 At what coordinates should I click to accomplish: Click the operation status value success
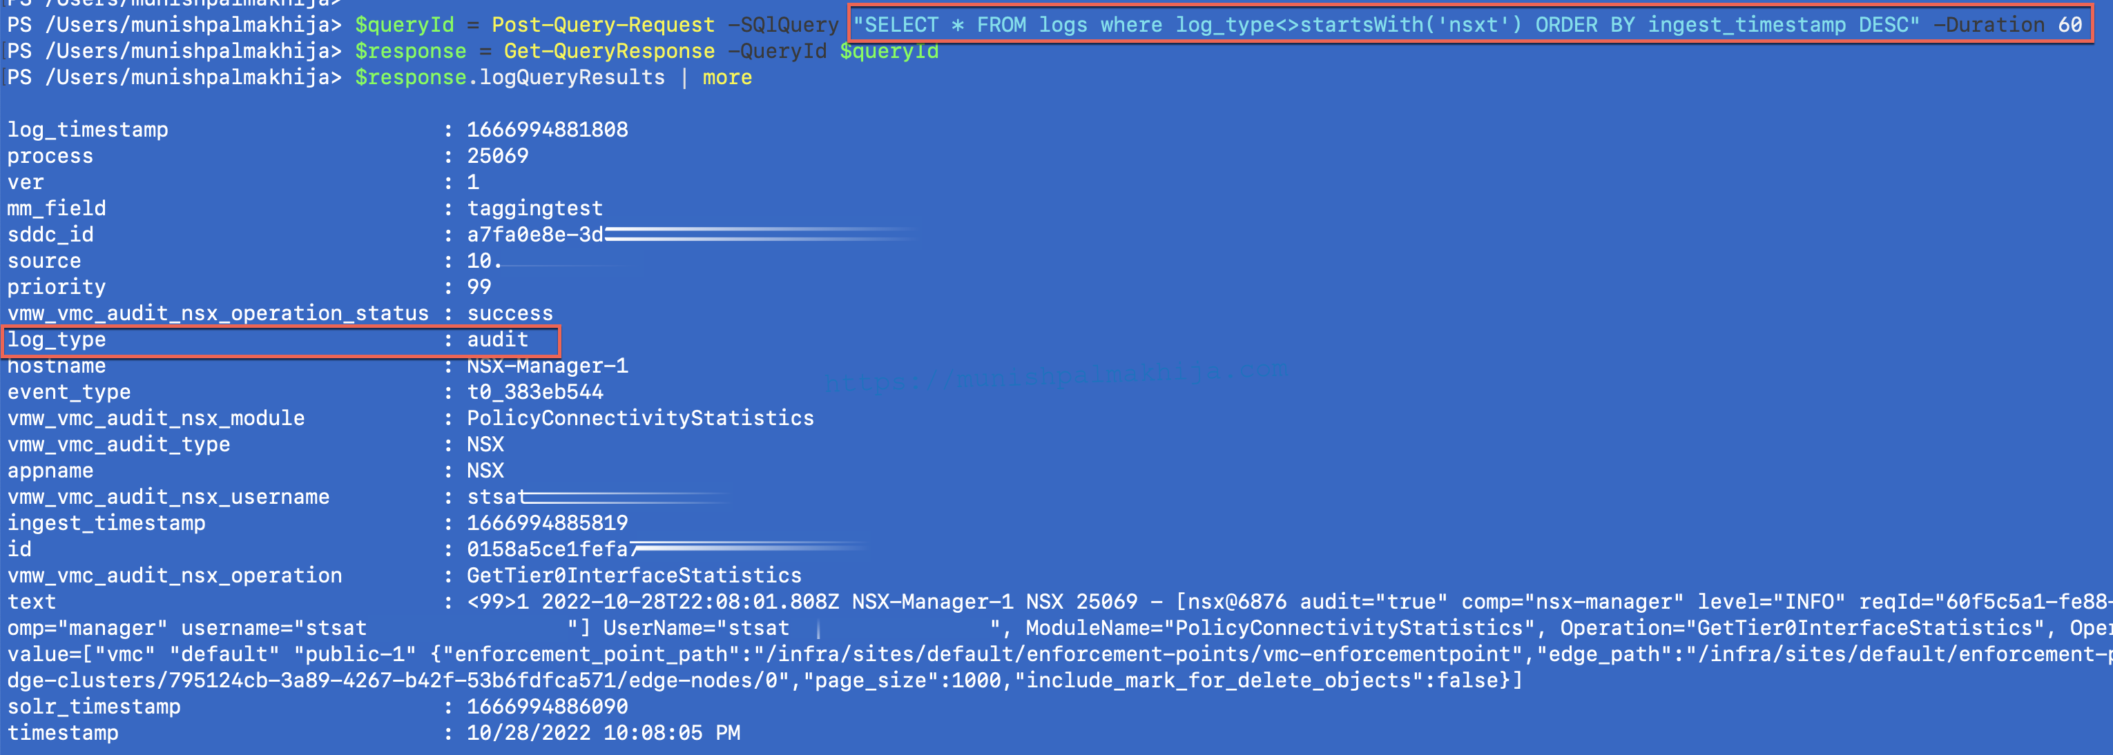tap(510, 314)
